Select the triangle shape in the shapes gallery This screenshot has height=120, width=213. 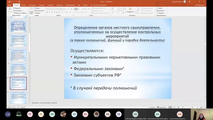tap(113, 10)
